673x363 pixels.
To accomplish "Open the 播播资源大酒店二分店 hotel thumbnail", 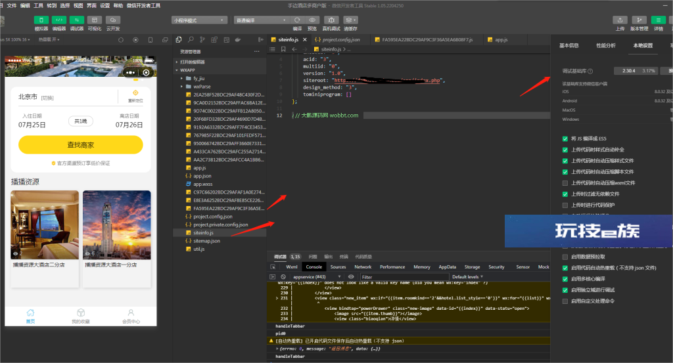I will (x=45, y=225).
